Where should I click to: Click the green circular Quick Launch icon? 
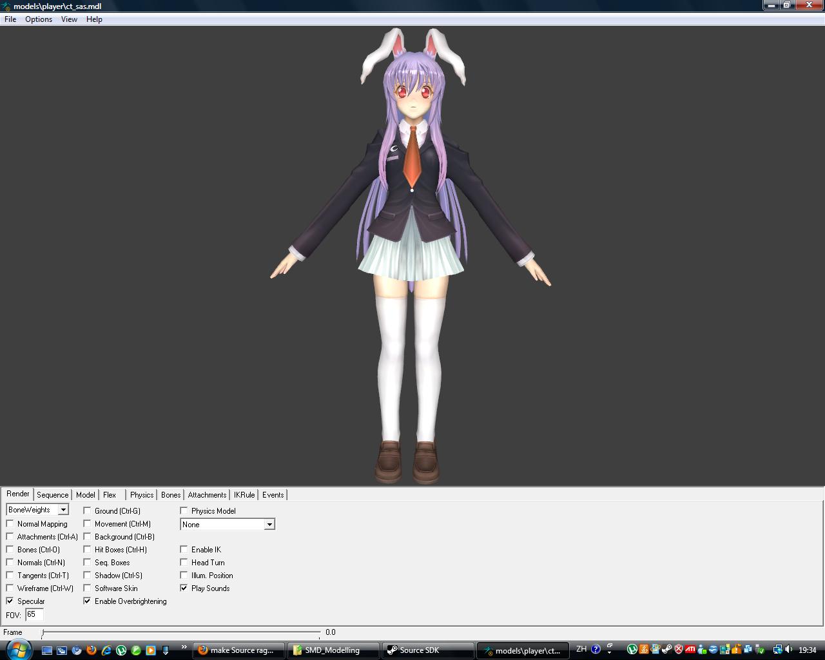(x=136, y=650)
